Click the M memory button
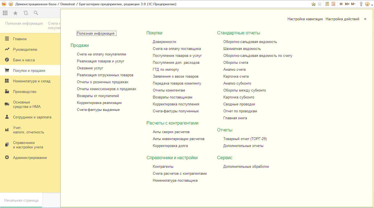This screenshot has width=374, height=208. pyautogui.click(x=341, y=4)
